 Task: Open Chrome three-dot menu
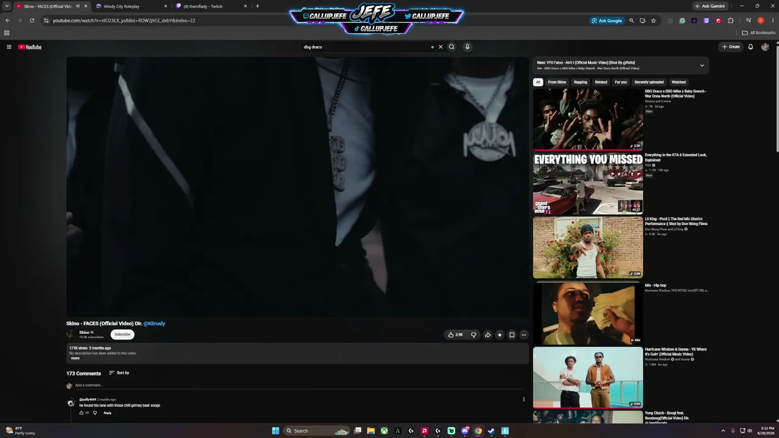pyautogui.click(x=772, y=21)
